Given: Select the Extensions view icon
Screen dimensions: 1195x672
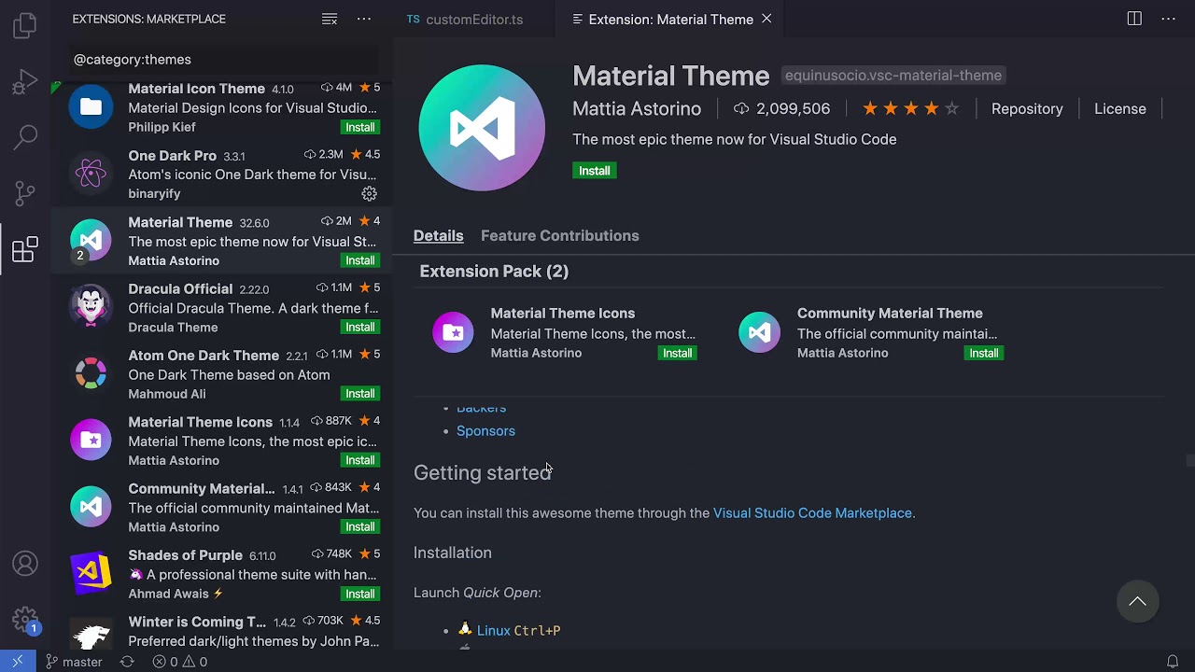Looking at the screenshot, I should (25, 249).
